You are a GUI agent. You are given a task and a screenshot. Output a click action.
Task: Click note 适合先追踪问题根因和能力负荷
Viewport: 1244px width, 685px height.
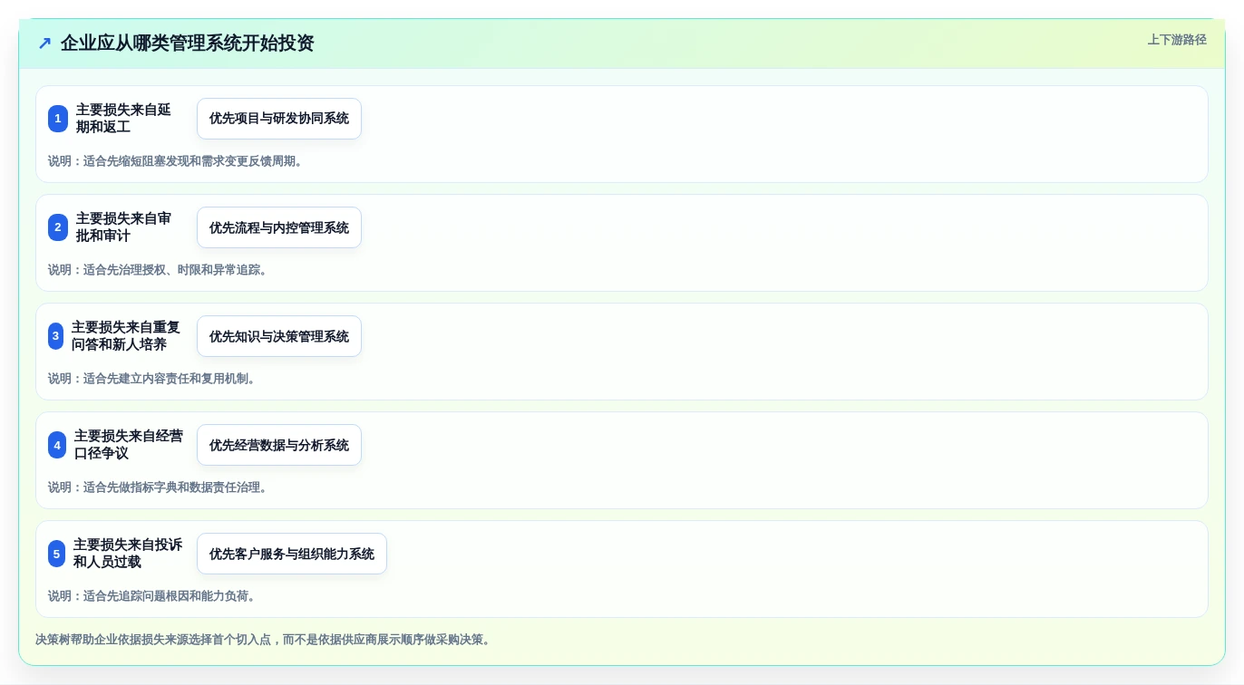[152, 596]
